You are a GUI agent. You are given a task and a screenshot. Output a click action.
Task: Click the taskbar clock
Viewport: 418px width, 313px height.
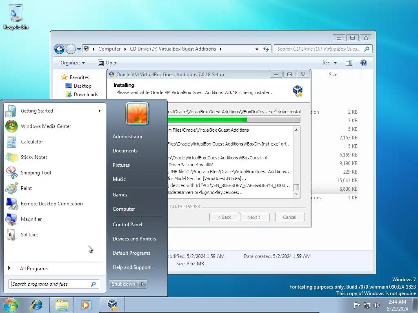[x=397, y=305]
